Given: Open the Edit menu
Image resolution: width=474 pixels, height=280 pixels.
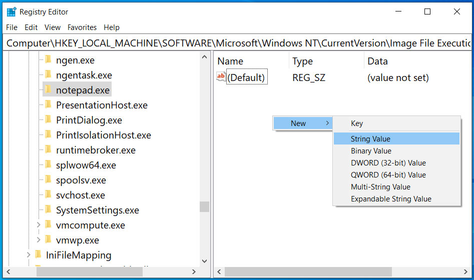Looking at the screenshot, I should (x=31, y=27).
